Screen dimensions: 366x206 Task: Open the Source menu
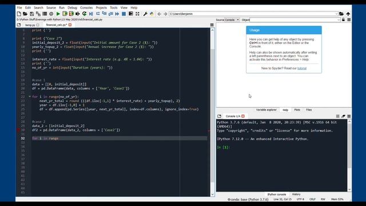coord(51,7)
